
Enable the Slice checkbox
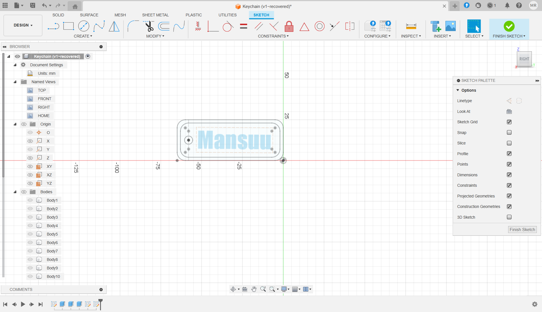(x=509, y=143)
